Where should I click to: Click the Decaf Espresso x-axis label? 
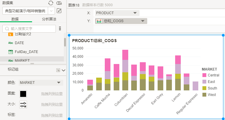click(x=136, y=103)
